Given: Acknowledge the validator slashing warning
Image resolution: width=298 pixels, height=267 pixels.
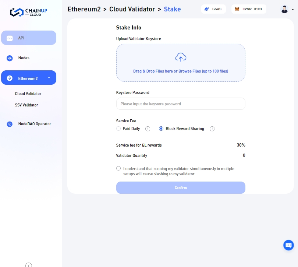Looking at the screenshot, I should [x=118, y=168].
